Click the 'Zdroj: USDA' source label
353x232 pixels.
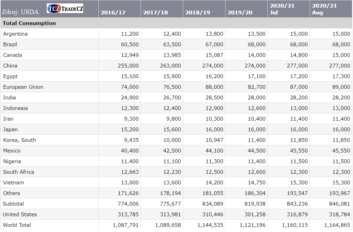(20, 12)
